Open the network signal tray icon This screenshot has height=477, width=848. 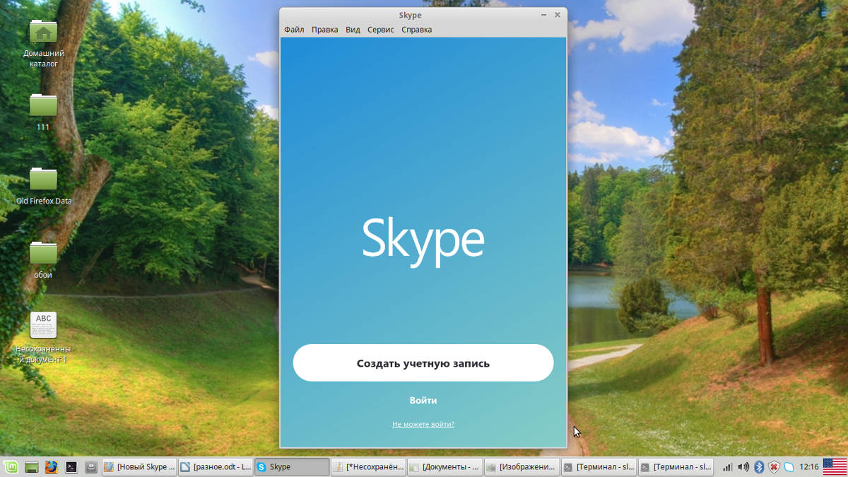pyautogui.click(x=728, y=467)
